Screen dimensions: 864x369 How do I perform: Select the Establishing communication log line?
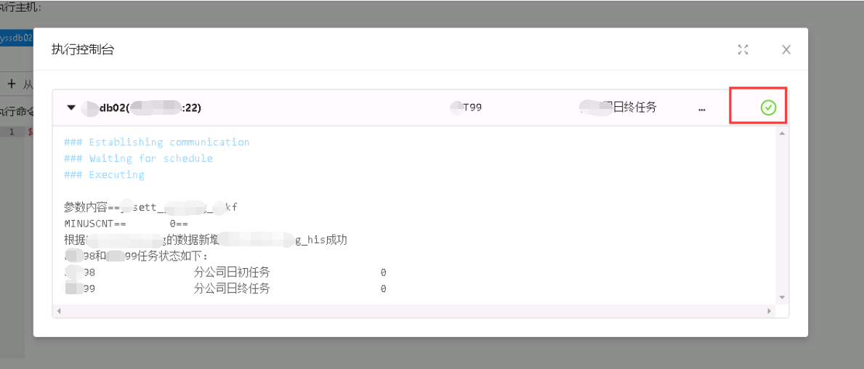[x=156, y=142]
